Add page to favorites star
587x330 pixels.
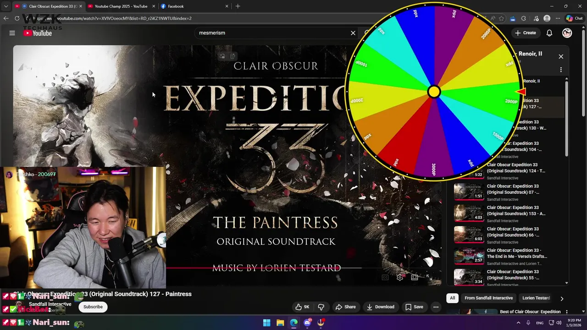tap(501, 18)
